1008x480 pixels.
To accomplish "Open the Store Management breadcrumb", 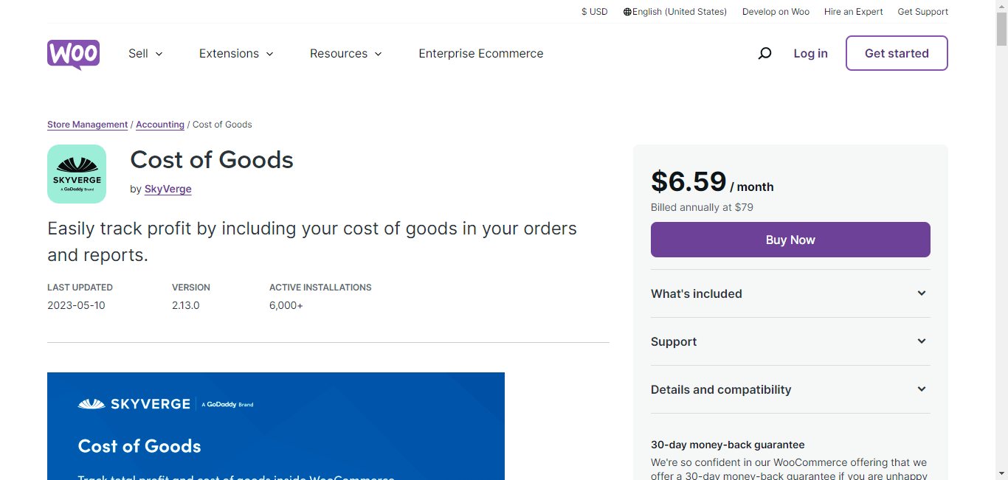I will click(88, 125).
